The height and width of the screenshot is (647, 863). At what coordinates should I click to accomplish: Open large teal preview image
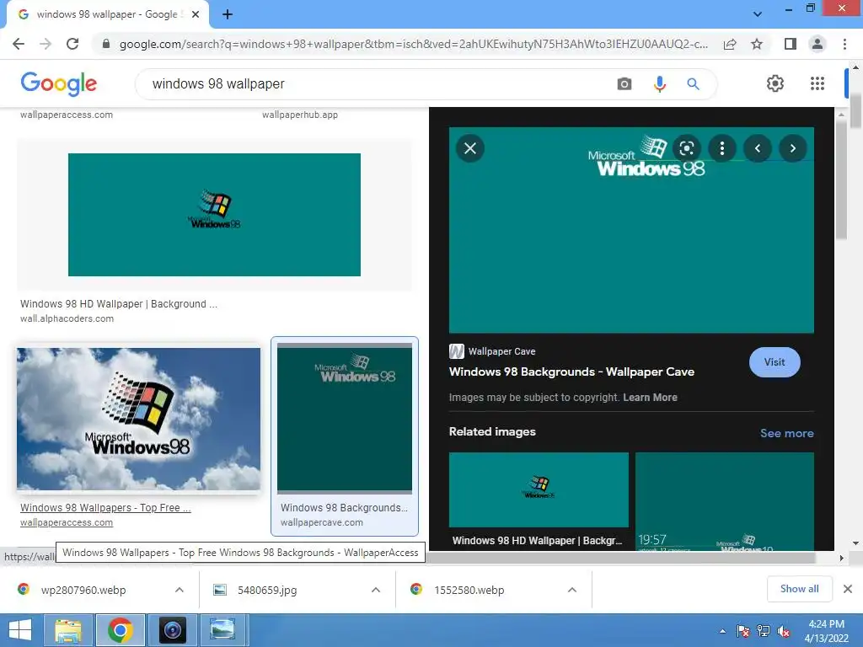coord(631,230)
